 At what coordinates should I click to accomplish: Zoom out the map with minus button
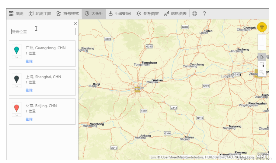262,46
